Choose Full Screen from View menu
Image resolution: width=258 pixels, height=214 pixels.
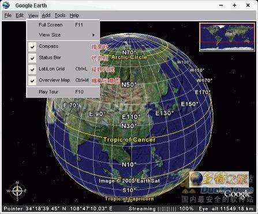click(x=63, y=25)
